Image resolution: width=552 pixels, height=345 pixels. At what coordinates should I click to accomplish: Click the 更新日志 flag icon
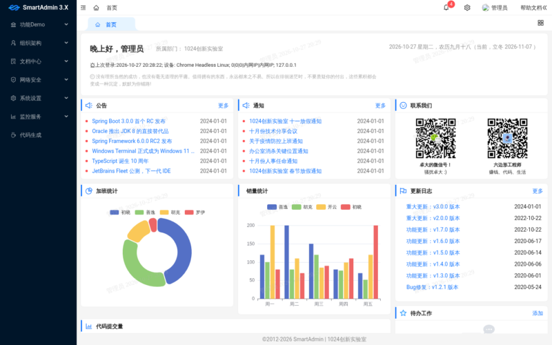coord(403,191)
